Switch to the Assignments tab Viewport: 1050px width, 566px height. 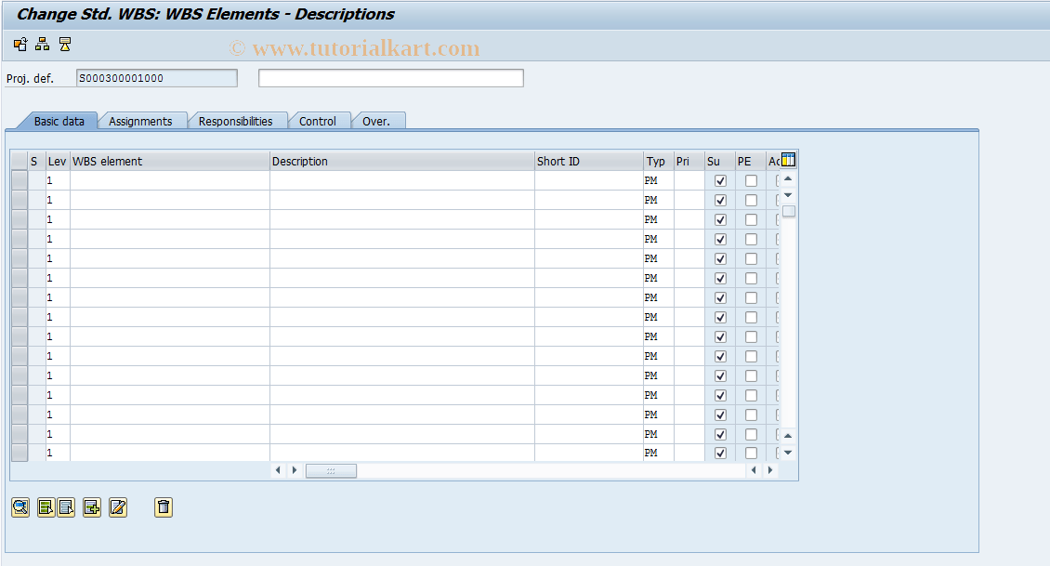pyautogui.click(x=142, y=121)
